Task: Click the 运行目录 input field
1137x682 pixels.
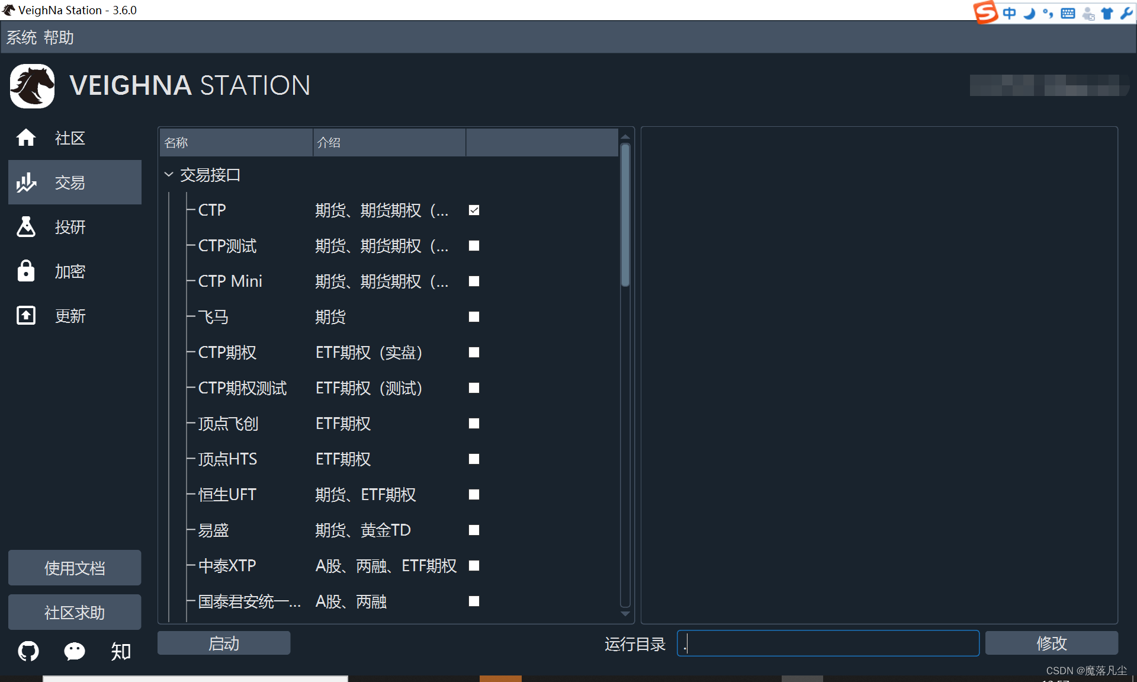Action: (x=827, y=643)
